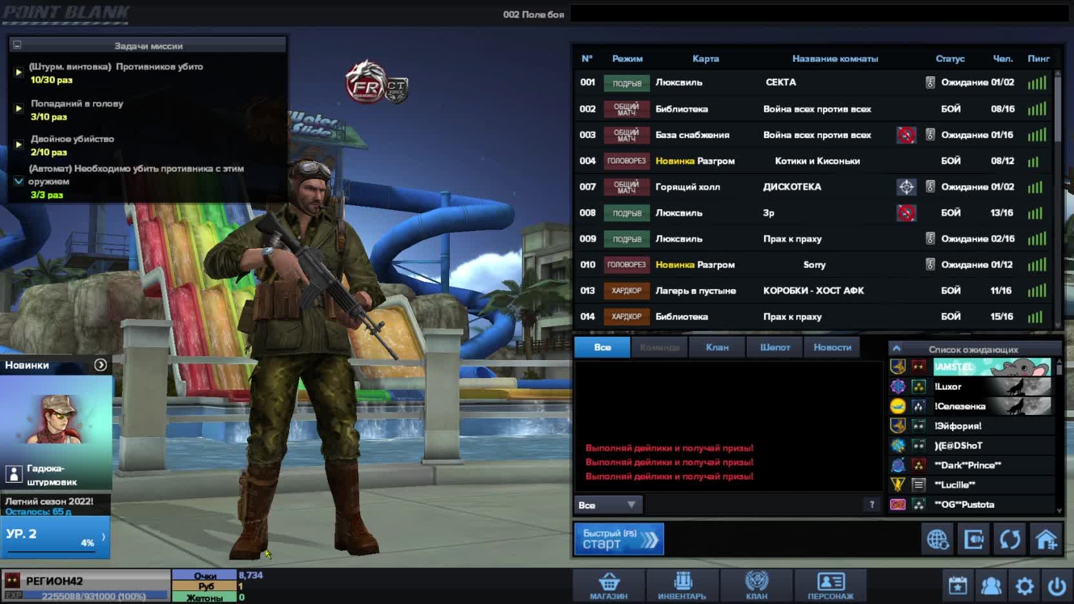Click the IN enter-room icon
This screenshot has height=604, width=1074.
[x=973, y=538]
